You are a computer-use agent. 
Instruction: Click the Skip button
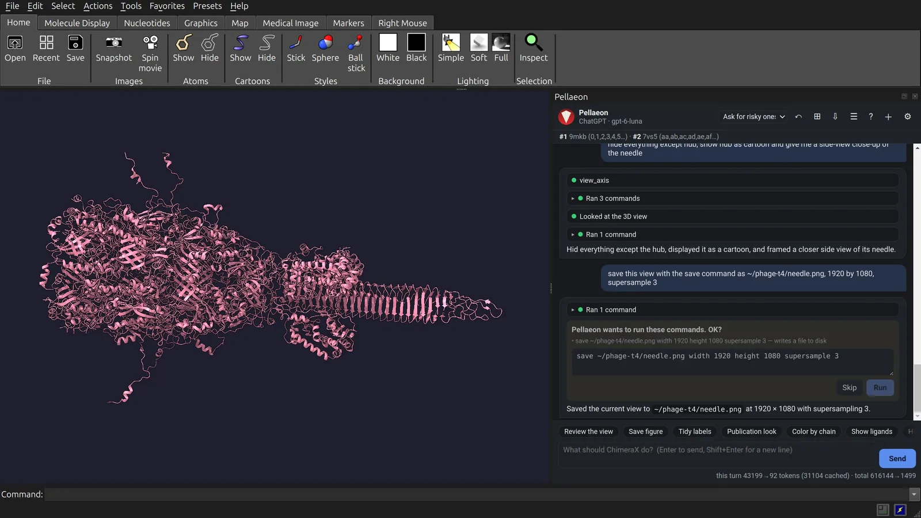pos(849,388)
